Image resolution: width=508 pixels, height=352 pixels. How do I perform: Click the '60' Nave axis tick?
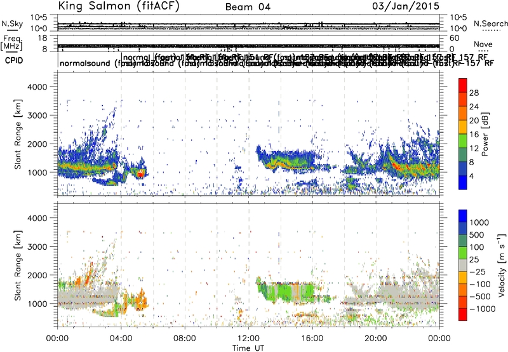(x=455, y=38)
